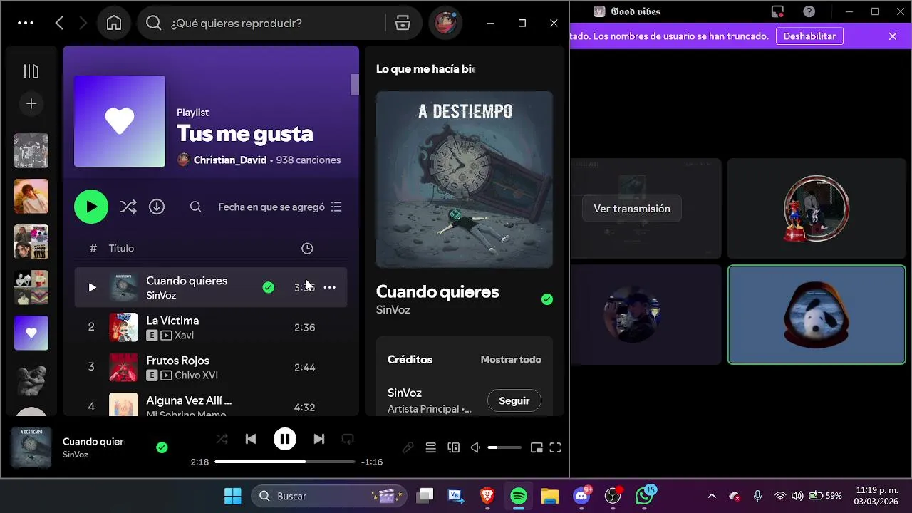Toggle shuffle in the player bar

point(222,439)
